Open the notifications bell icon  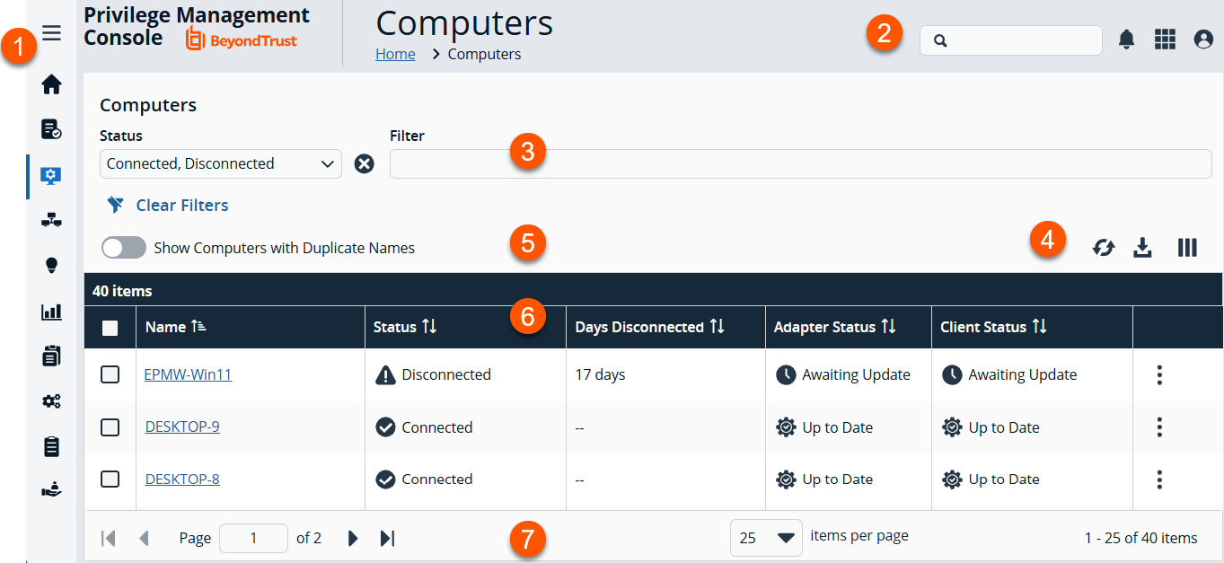(1126, 40)
